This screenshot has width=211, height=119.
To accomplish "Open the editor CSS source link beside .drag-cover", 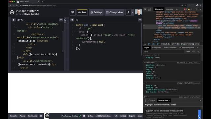I will [189, 62].
